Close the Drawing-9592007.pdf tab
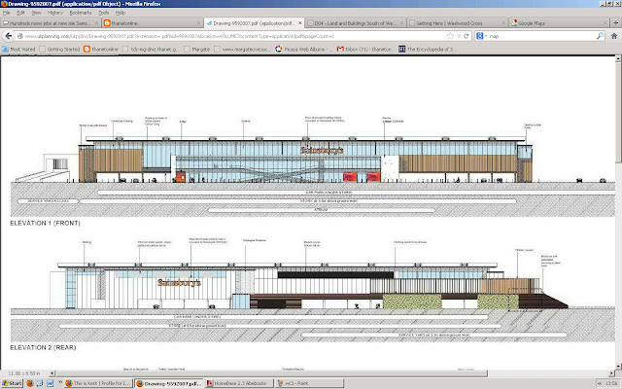Viewport: 622px width, 389px height. point(300,23)
